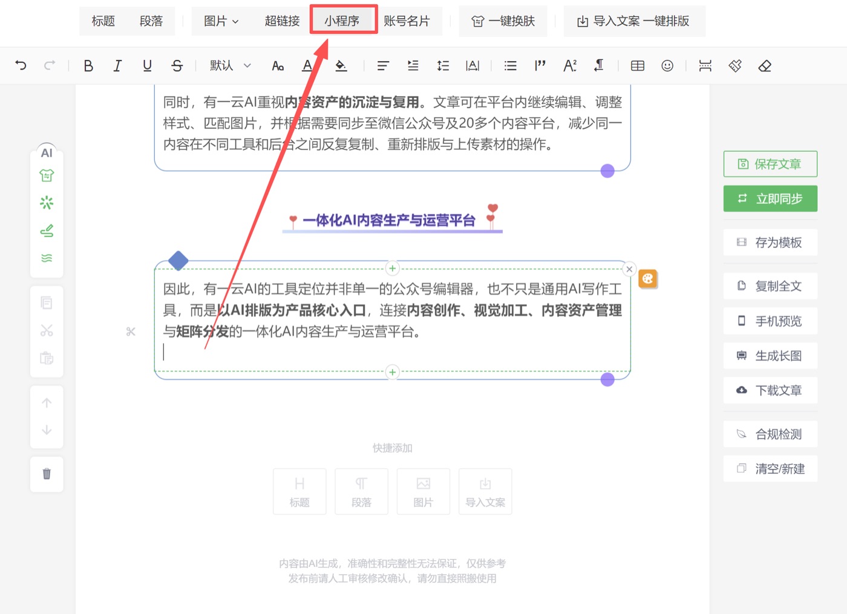
Task: Open the background fill color bucket
Action: 341,65
